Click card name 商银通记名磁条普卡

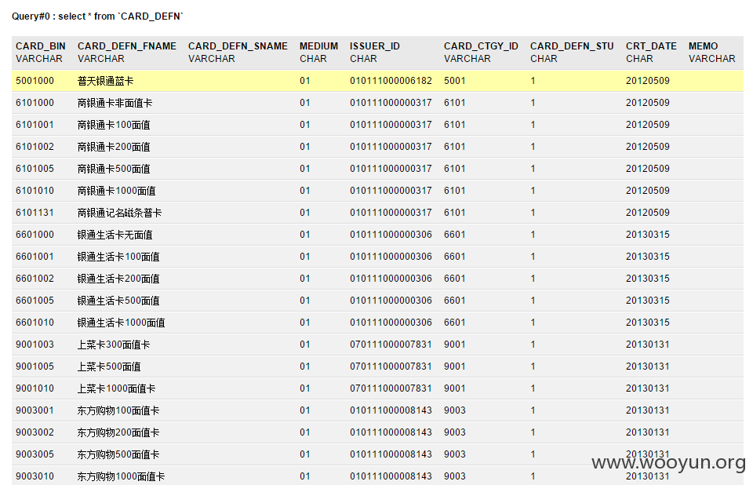point(119,213)
